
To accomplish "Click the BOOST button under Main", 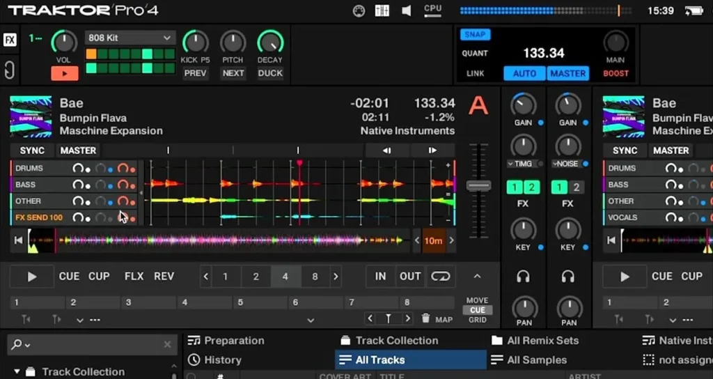I will pos(616,73).
